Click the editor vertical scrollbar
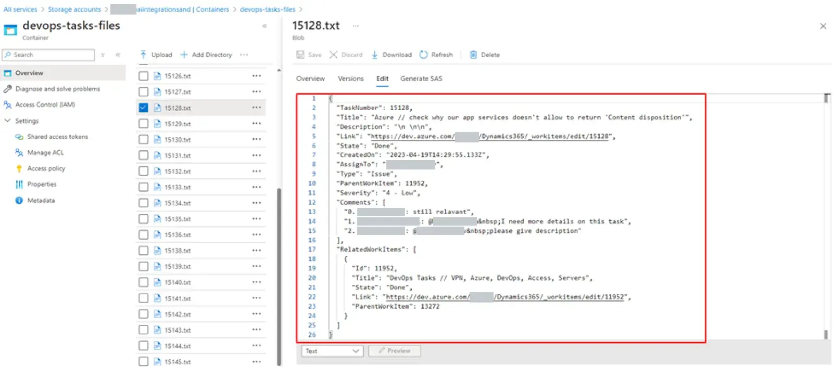The width and height of the screenshot is (833, 367). coord(826,216)
